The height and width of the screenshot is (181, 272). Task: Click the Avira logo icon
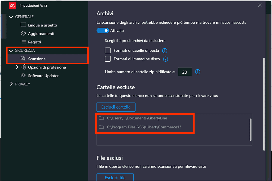12,6
